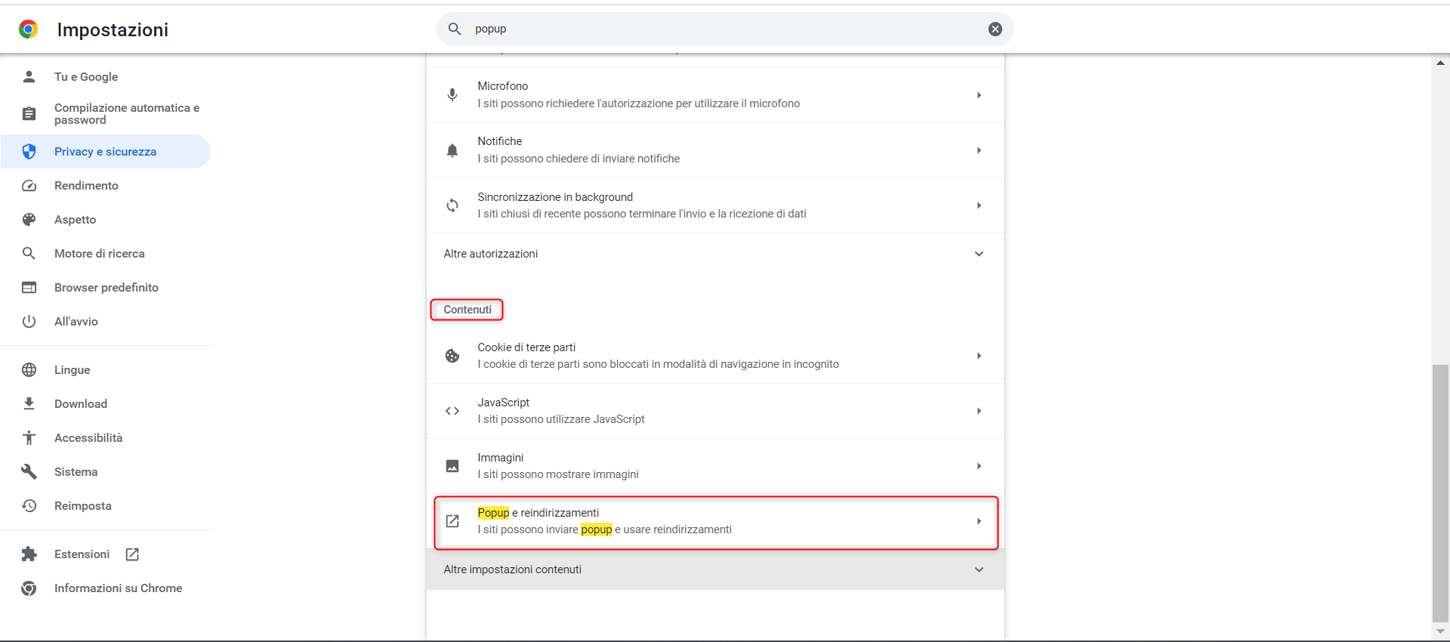Open Popup e reindirizzamenti arrow
The height and width of the screenshot is (642, 1450).
(x=979, y=521)
